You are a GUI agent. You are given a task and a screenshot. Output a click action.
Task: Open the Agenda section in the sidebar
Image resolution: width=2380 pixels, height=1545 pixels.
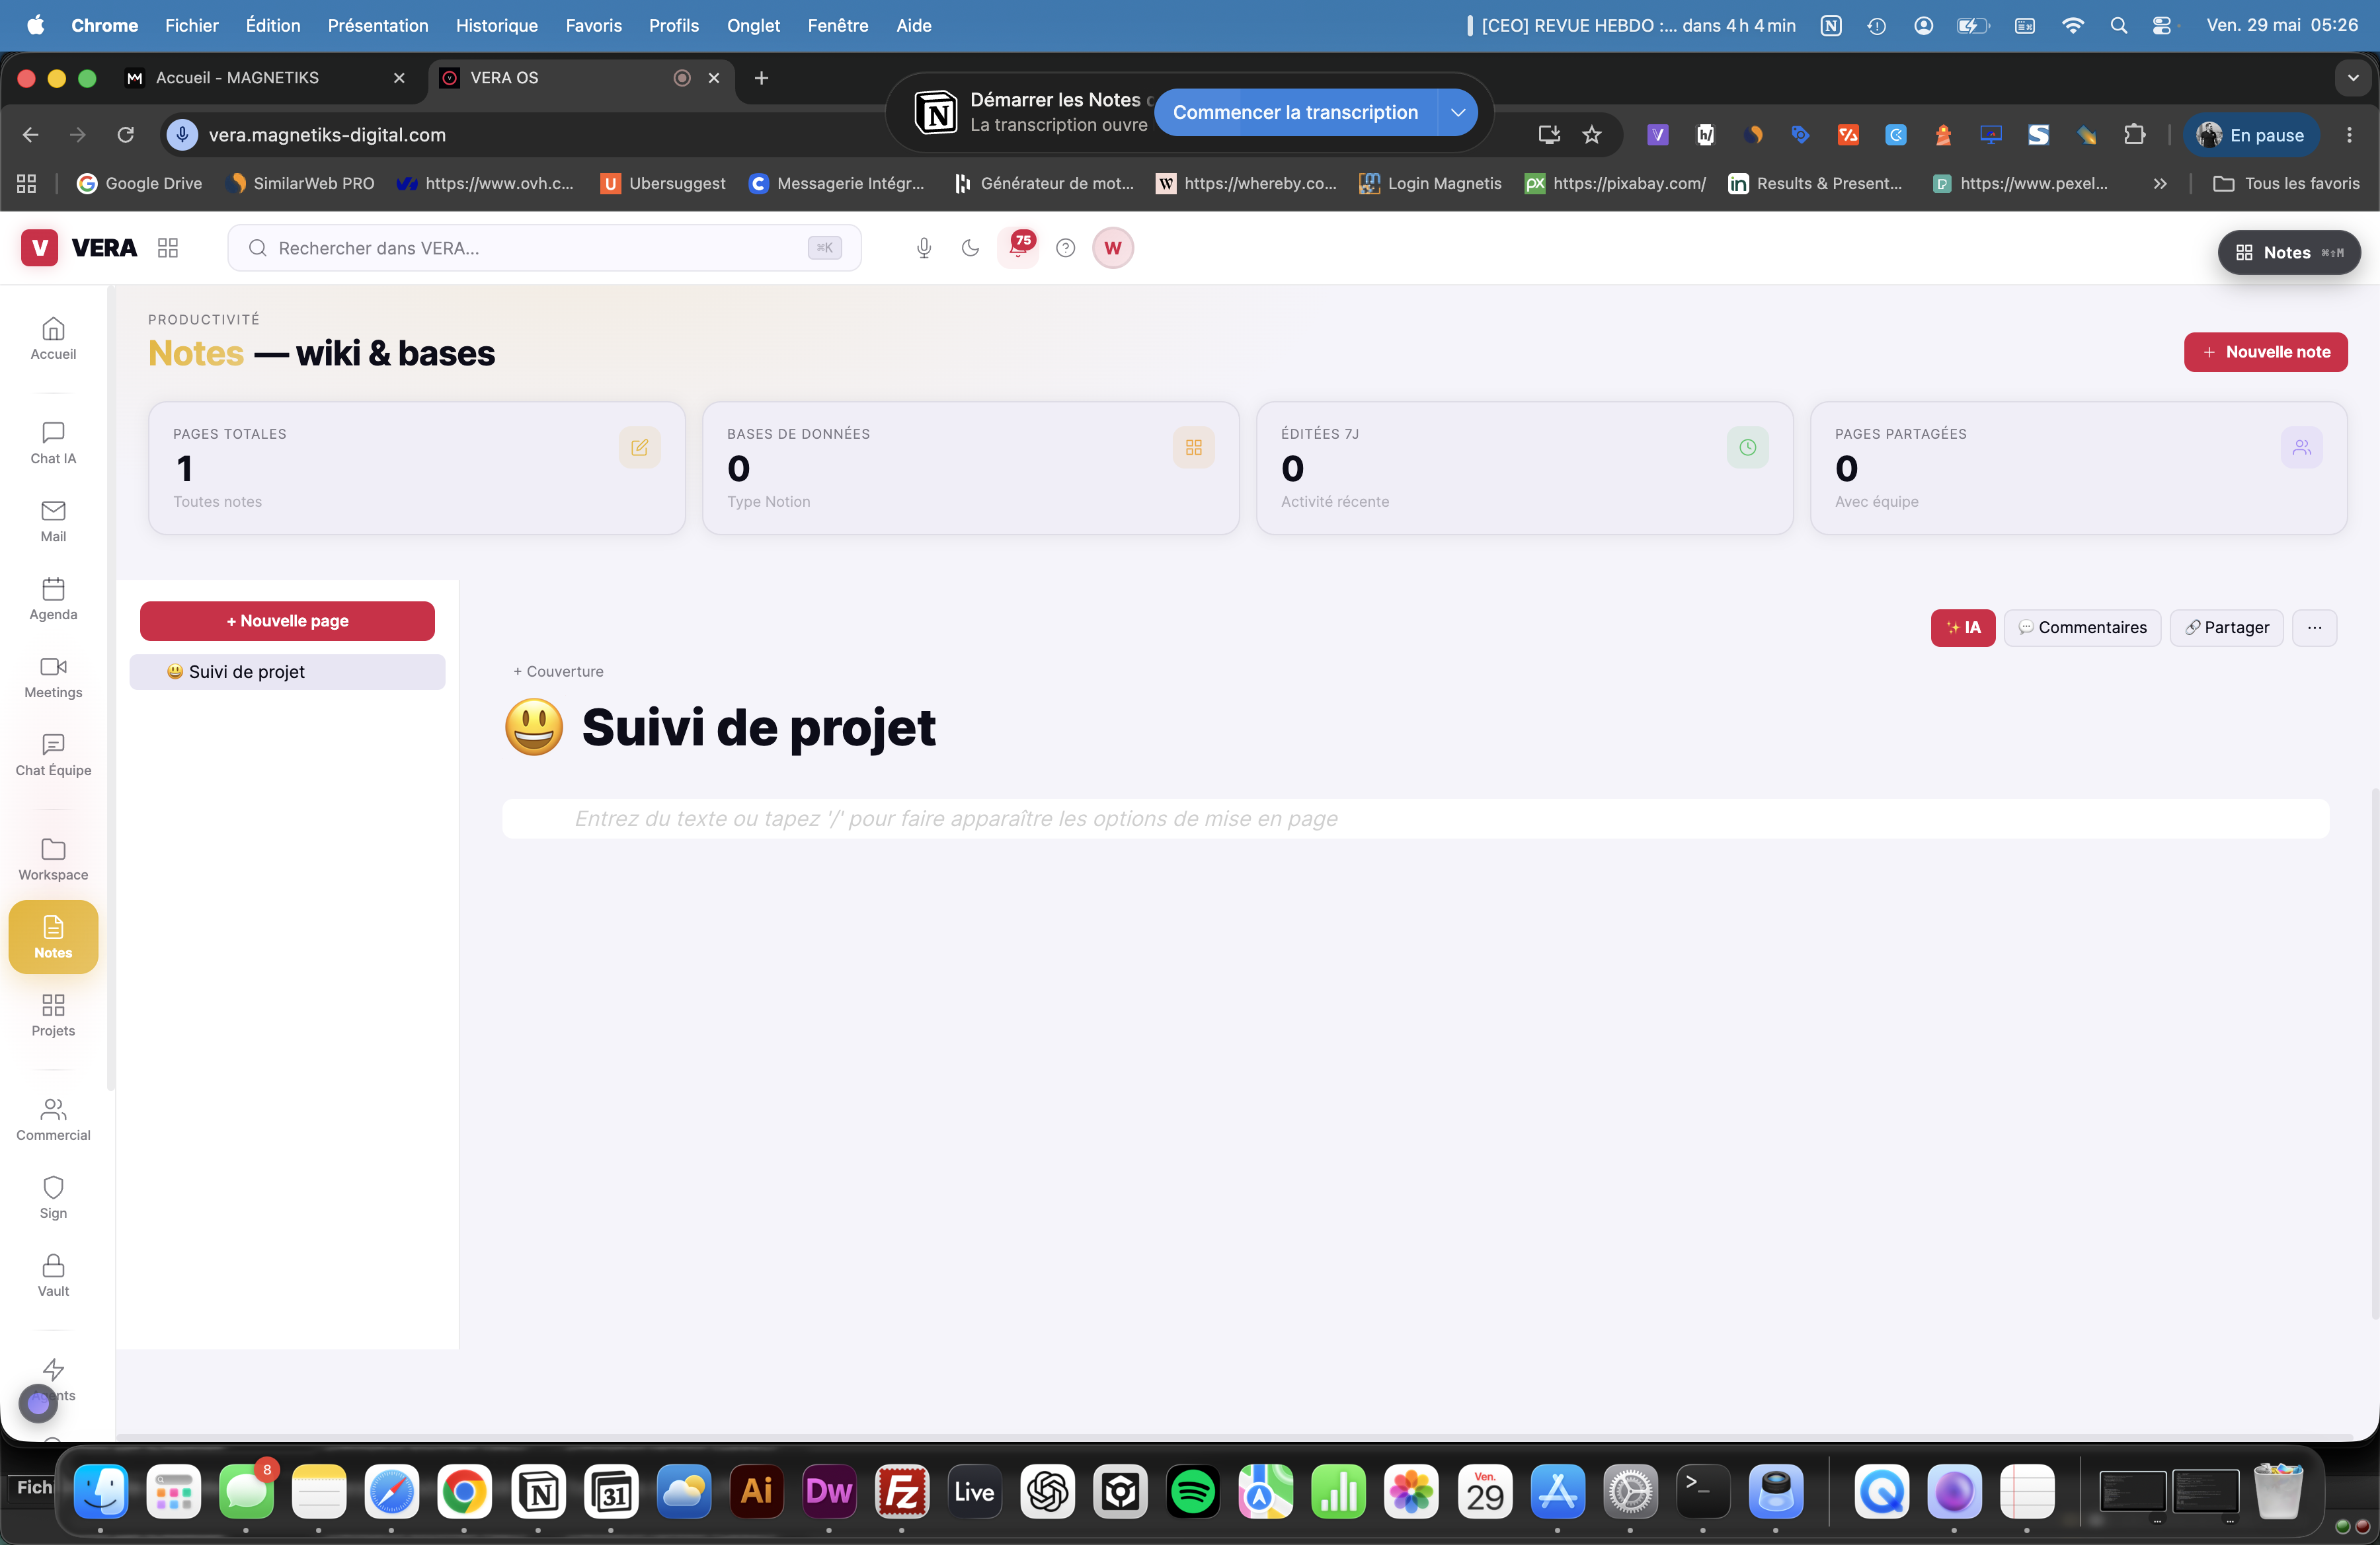click(x=53, y=599)
